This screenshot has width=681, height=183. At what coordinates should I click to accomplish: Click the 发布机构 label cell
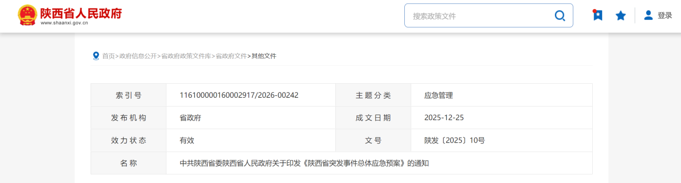pos(129,118)
